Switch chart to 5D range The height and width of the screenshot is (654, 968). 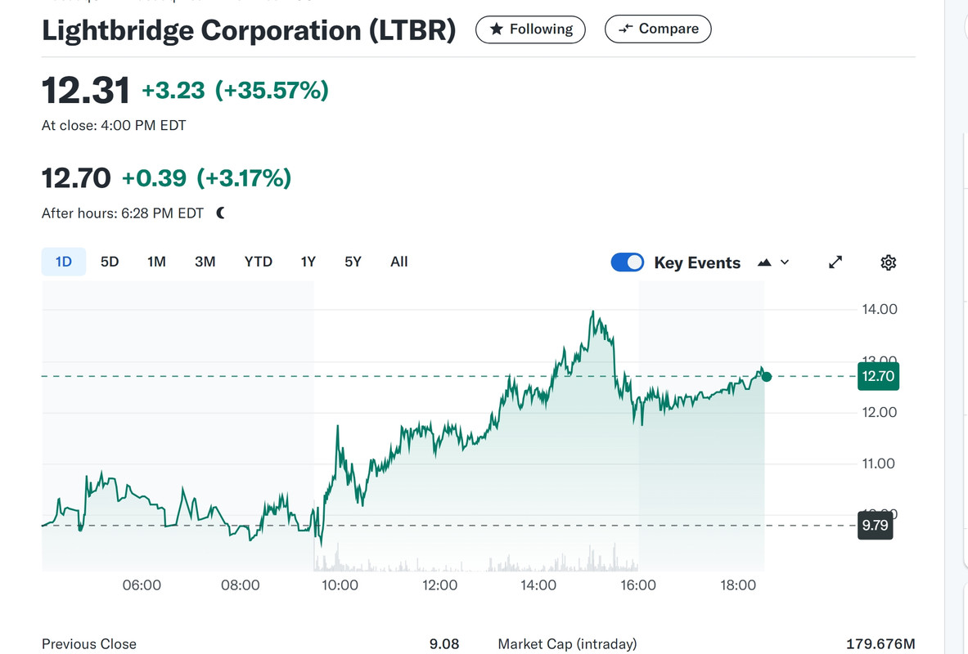[x=110, y=262]
